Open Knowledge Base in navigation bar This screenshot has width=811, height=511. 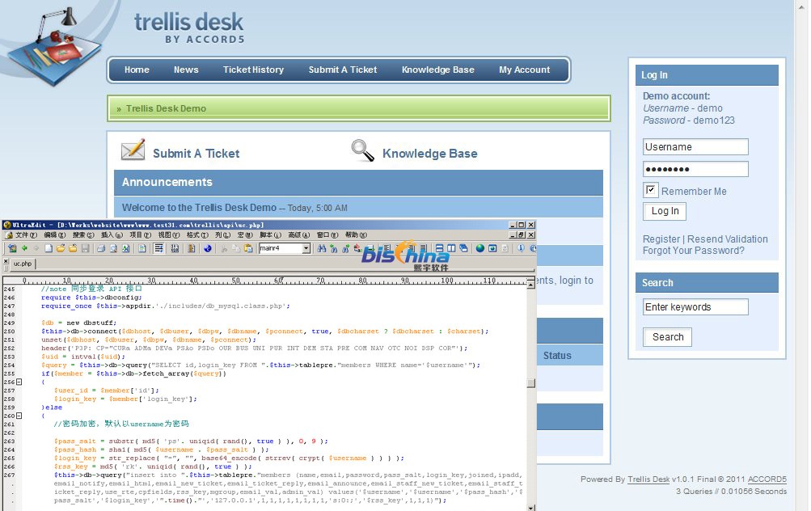click(x=438, y=70)
